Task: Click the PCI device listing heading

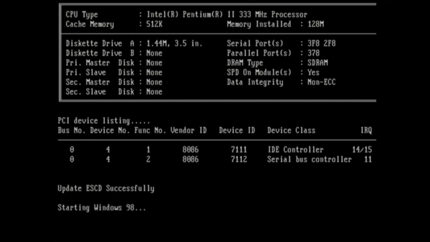Action: coord(104,121)
